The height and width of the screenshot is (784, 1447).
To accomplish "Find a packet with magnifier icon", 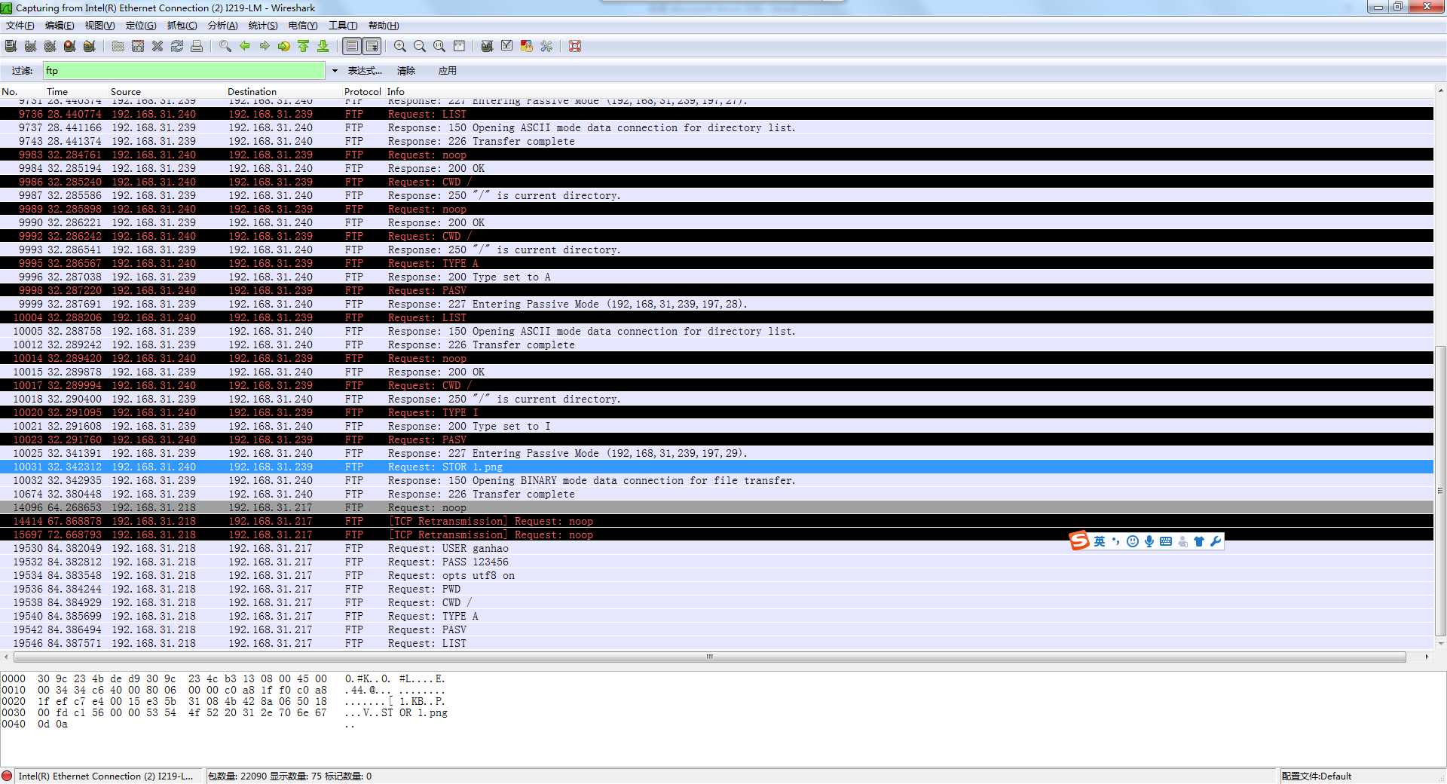I will coord(225,46).
